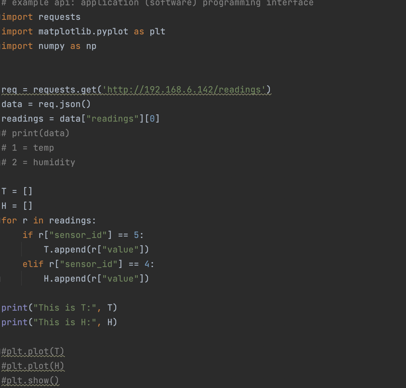Place cursor on the line 'H = []'
Screen dimensions: 406x388
click(17, 206)
